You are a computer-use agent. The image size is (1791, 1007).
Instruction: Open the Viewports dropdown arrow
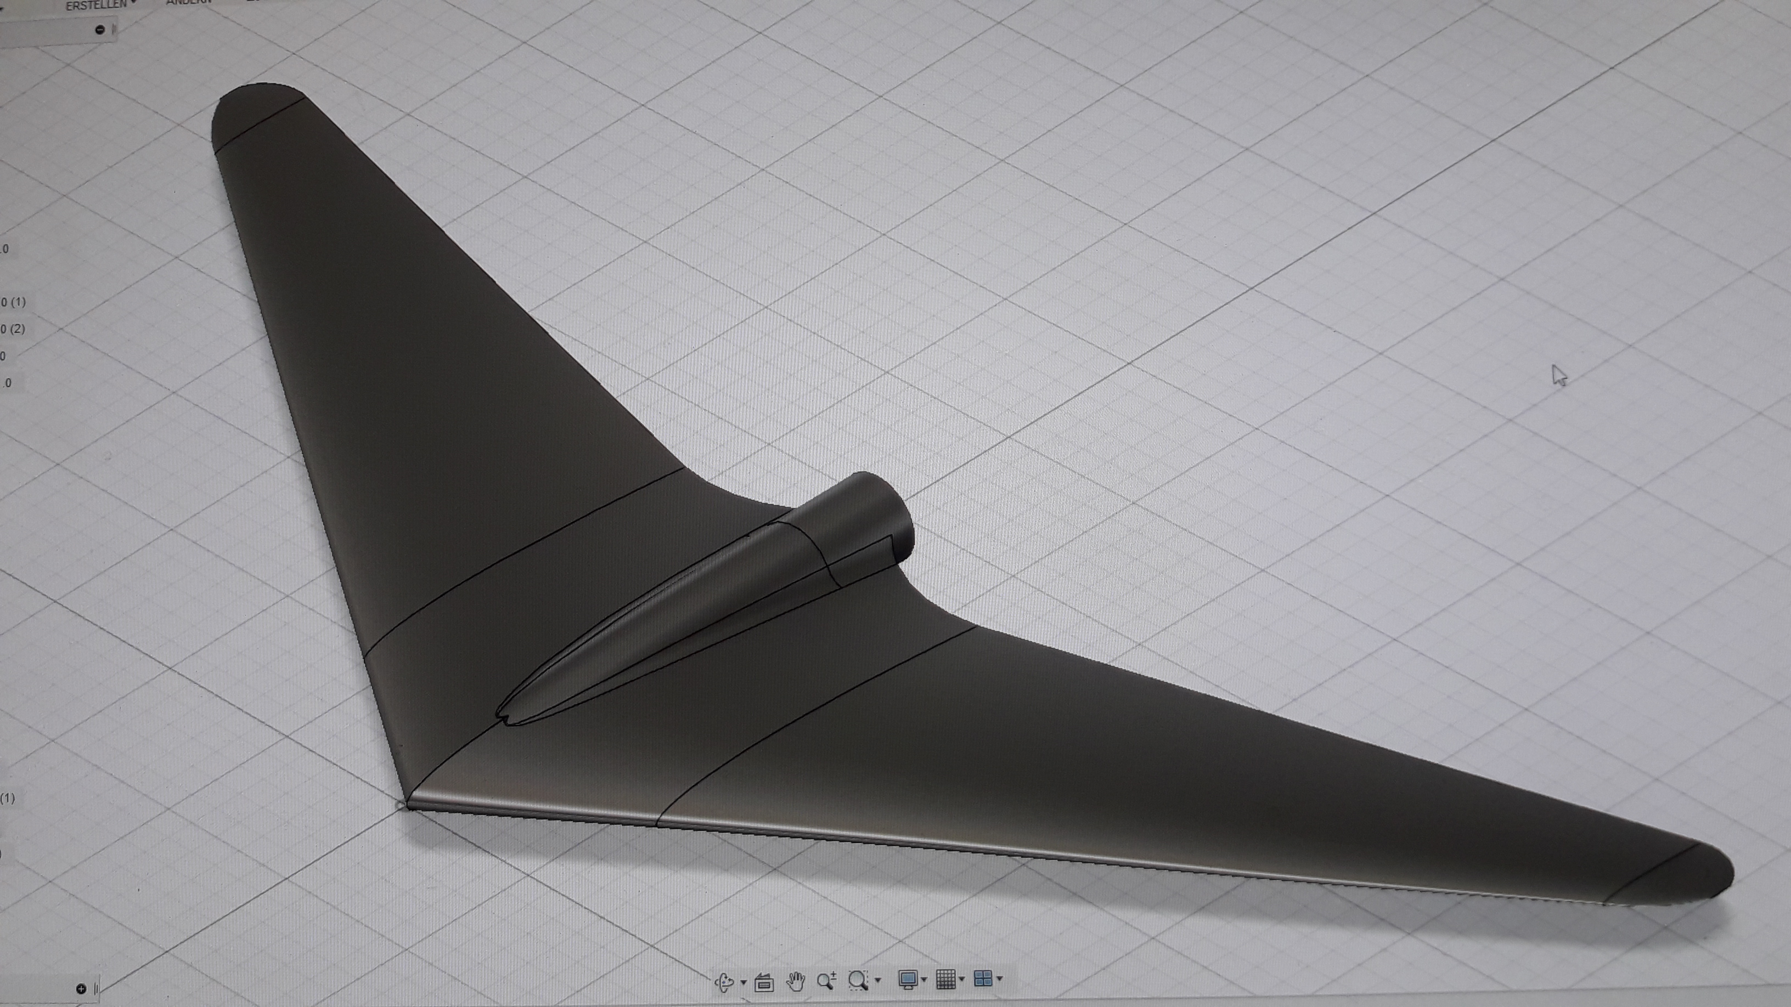pyautogui.click(x=1000, y=978)
